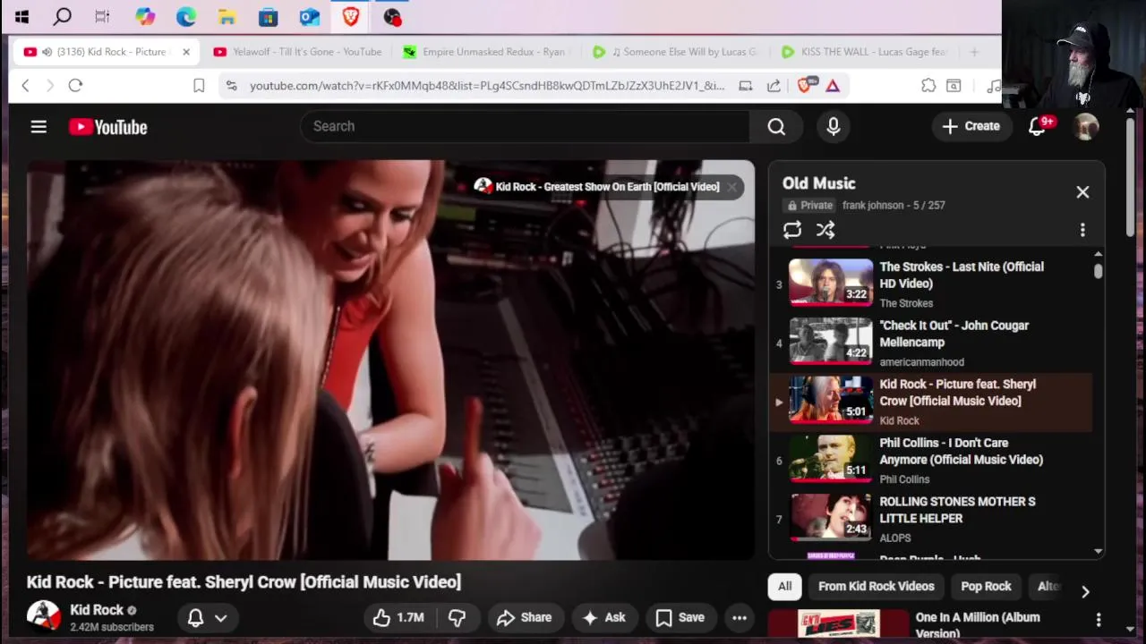The width and height of the screenshot is (1146, 644).
Task: Click the playlist scrollbar up arrow
Action: (1098, 254)
